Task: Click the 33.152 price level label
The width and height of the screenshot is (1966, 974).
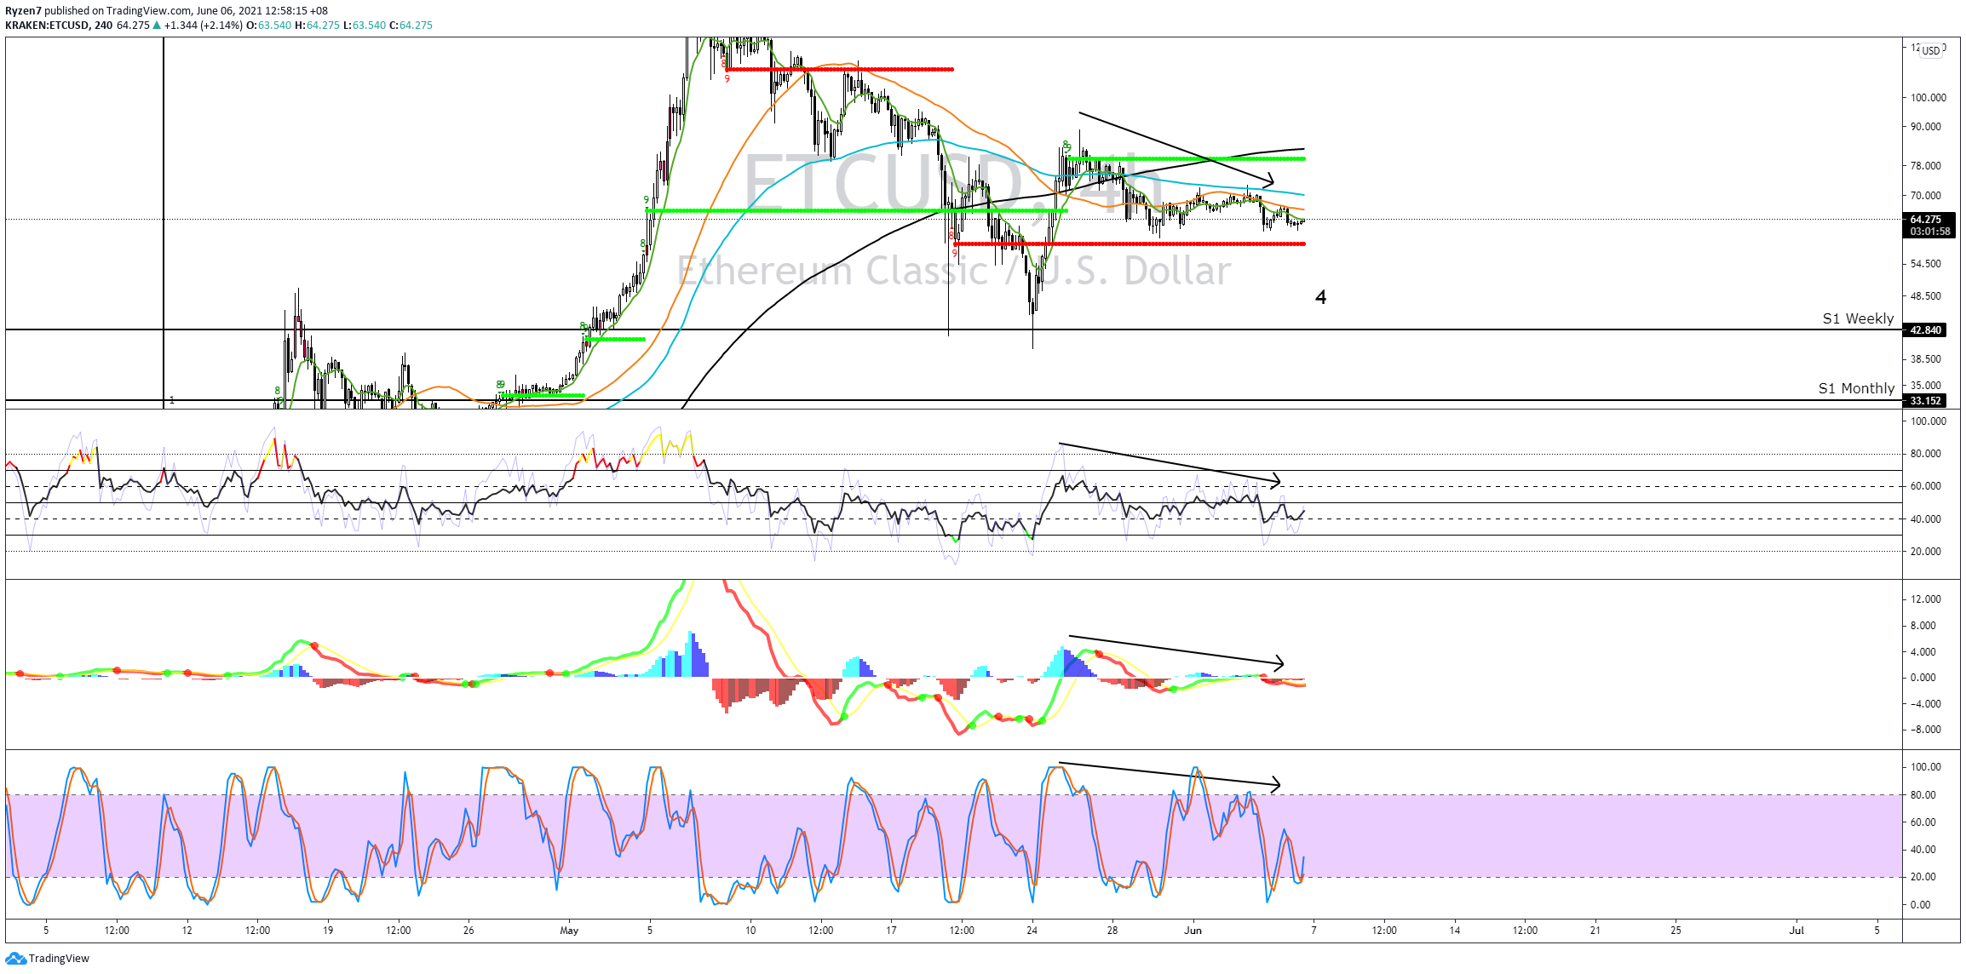Action: point(1925,401)
